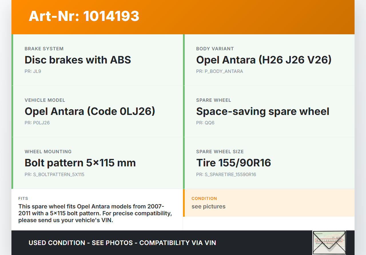Image resolution: width=366 pixels, height=255 pixels.
Task: Click the PR: P_BODY_ANTARA code
Action: click(219, 71)
